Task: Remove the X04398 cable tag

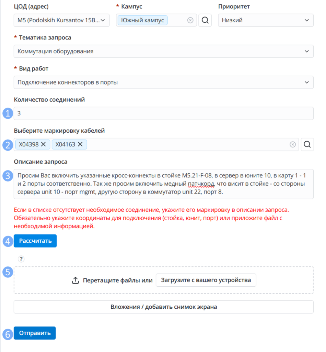Action: tap(44, 144)
